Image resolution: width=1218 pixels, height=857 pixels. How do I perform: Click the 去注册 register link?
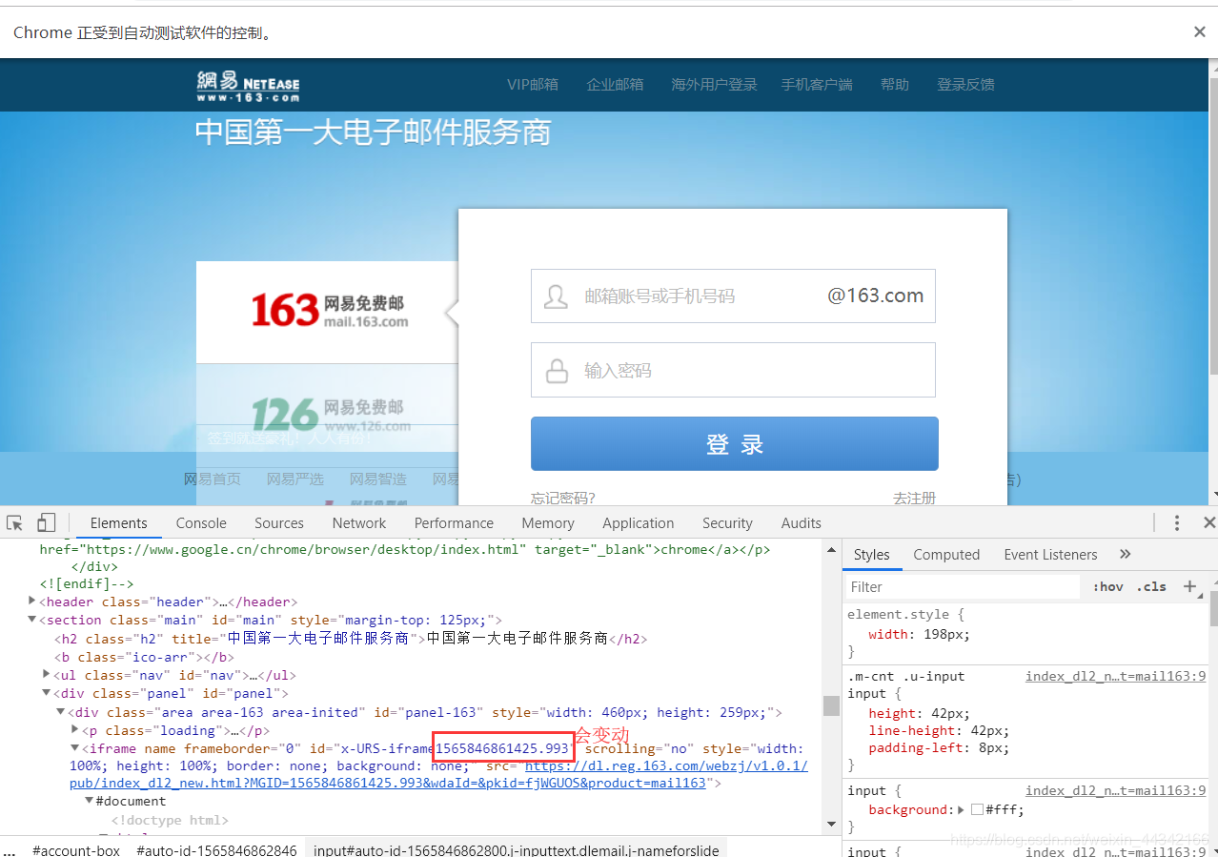pos(914,498)
